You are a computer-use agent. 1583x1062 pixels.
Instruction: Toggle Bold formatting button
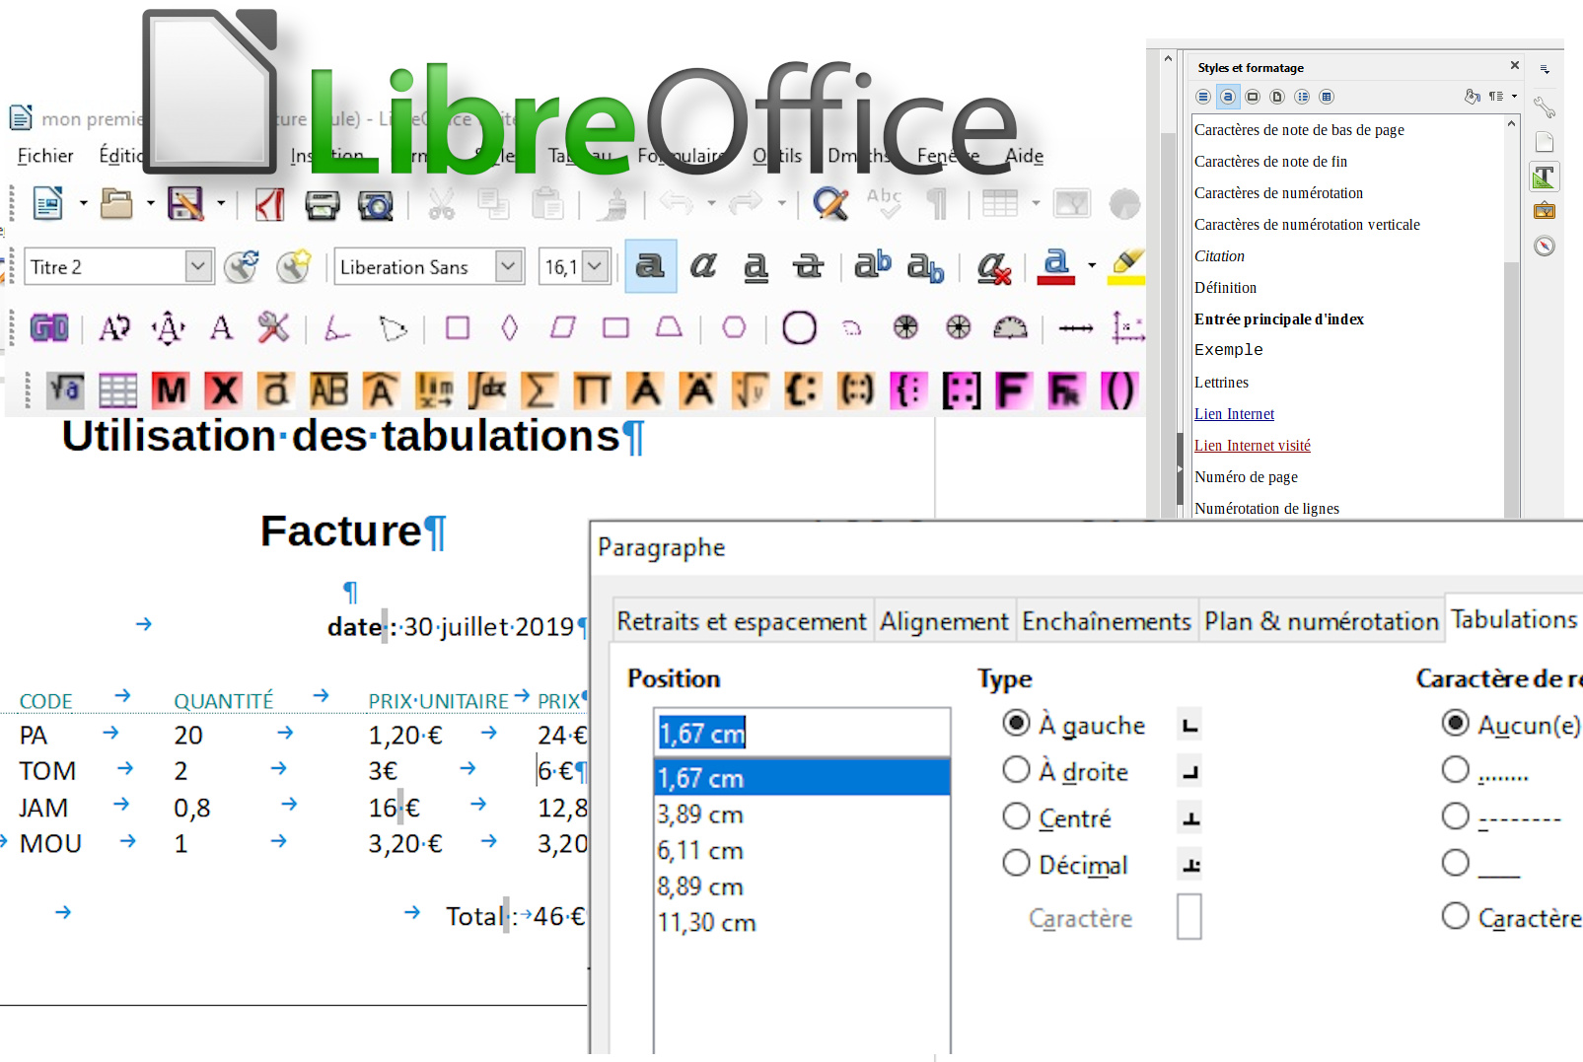pos(650,265)
